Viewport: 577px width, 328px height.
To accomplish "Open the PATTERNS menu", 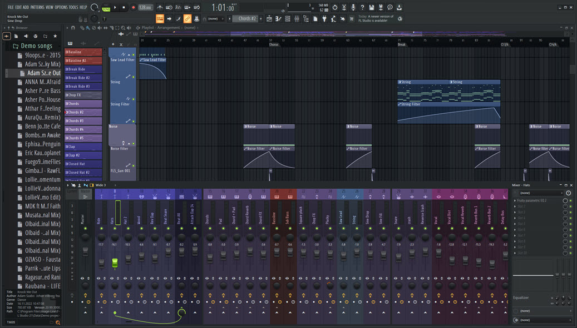I will [x=37, y=7].
